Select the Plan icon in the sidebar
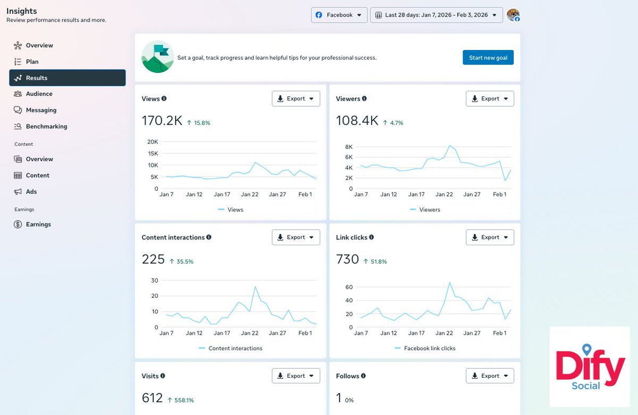The width and height of the screenshot is (638, 415). coord(19,61)
